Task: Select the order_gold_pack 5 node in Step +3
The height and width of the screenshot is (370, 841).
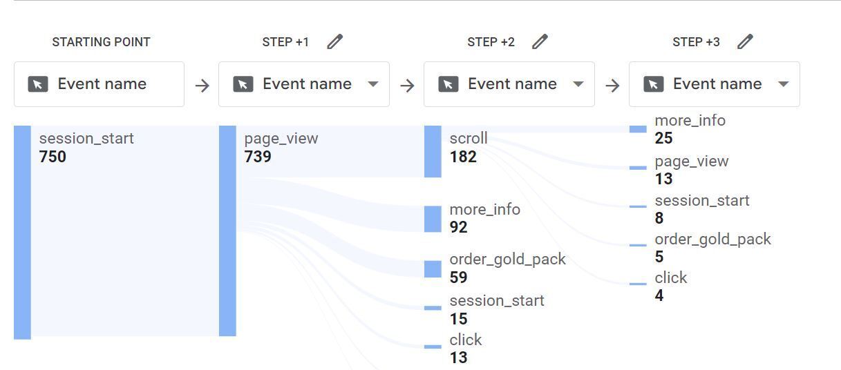Action: [x=638, y=245]
